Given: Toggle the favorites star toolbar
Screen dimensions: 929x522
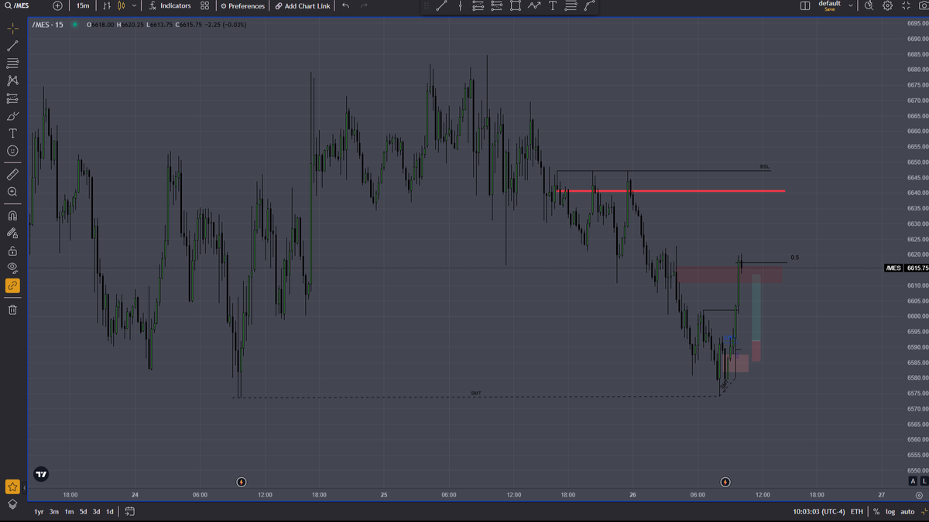Looking at the screenshot, I should 12,486.
